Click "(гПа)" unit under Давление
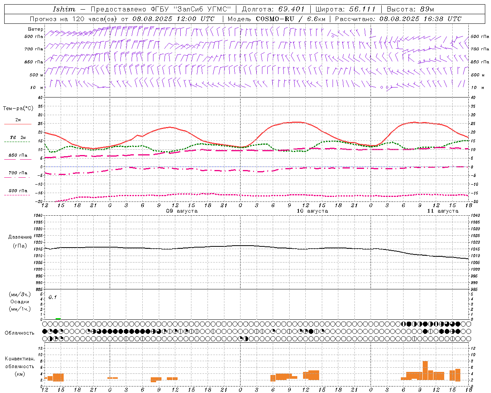This screenshot has width=491, height=393. coord(20,246)
